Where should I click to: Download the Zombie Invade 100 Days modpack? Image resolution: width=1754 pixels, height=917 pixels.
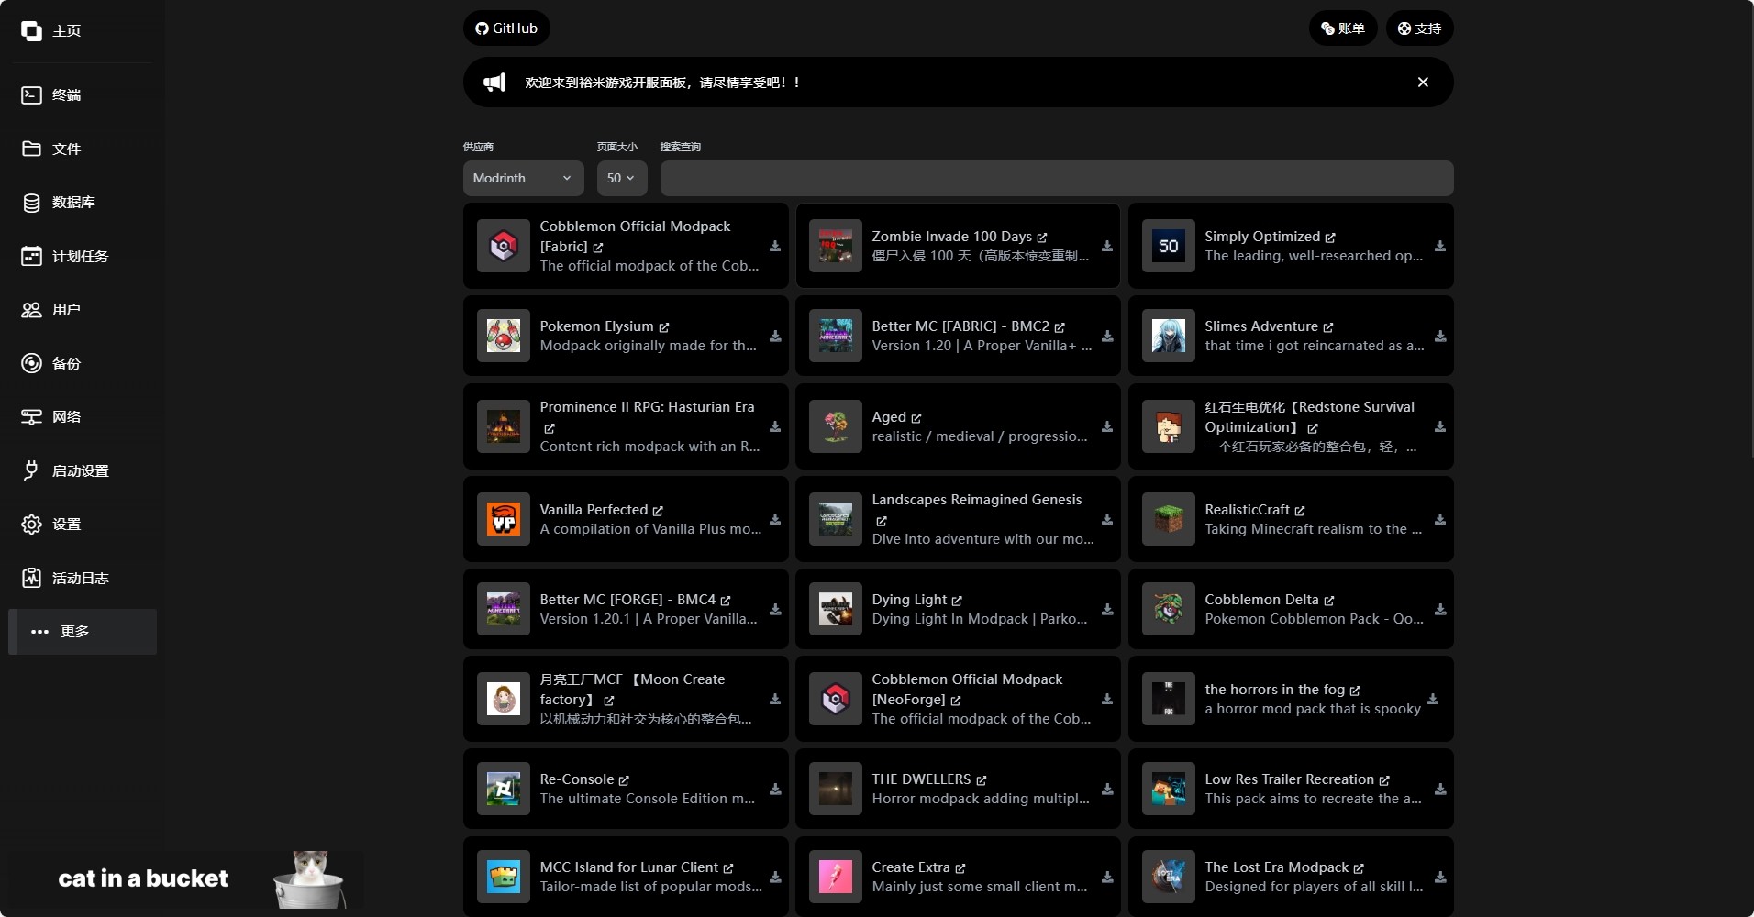click(1107, 246)
